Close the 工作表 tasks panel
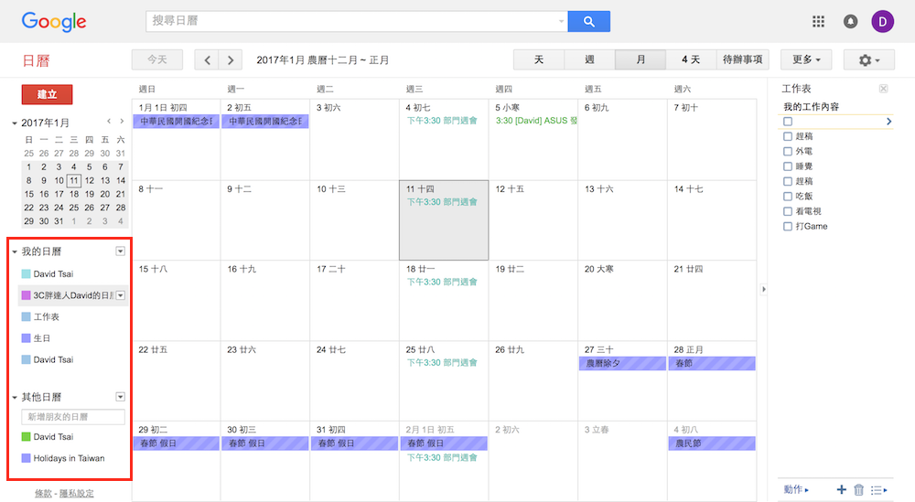Viewport: 915px width, 502px height. click(x=883, y=89)
